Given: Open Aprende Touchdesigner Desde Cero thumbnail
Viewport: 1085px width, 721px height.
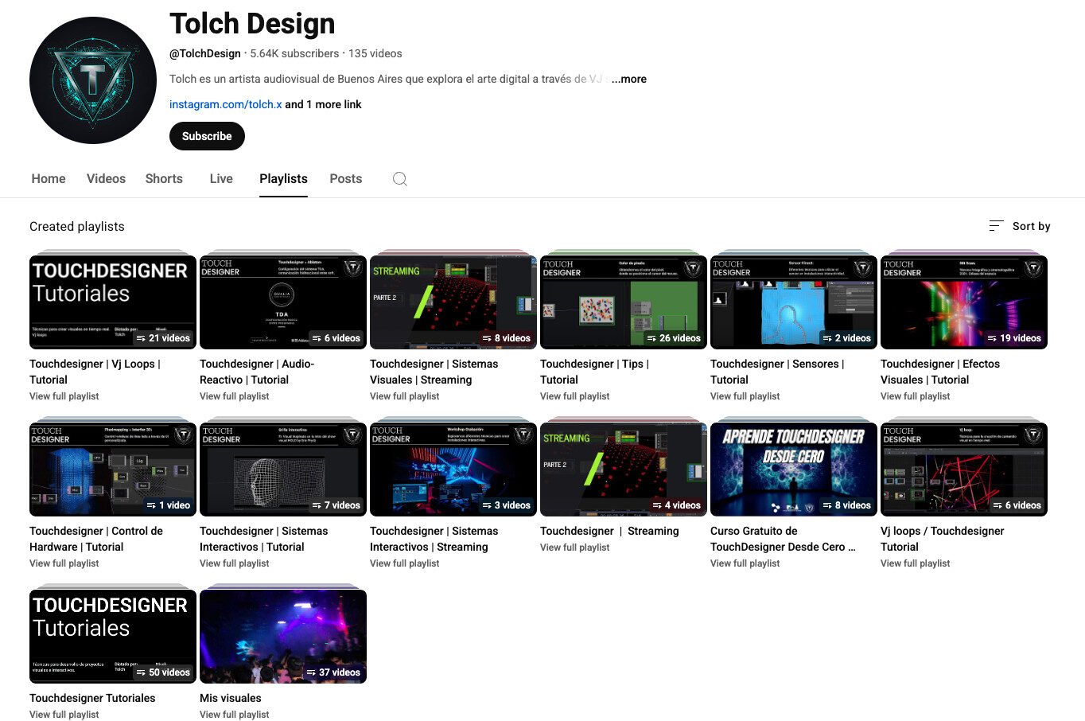Looking at the screenshot, I should coord(794,470).
